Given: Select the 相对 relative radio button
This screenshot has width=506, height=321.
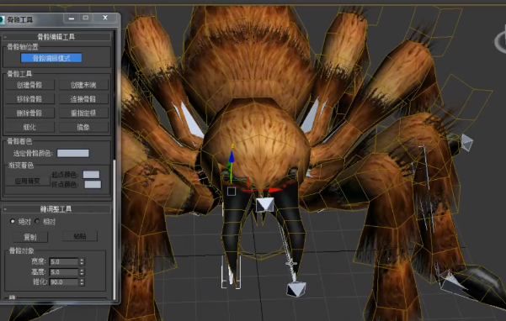Looking at the screenshot, I should (x=37, y=221).
